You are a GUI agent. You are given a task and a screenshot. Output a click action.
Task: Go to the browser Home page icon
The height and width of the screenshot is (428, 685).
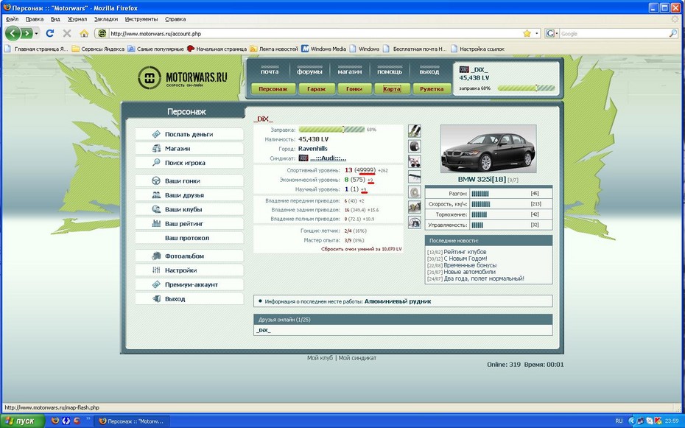pyautogui.click(x=84, y=33)
